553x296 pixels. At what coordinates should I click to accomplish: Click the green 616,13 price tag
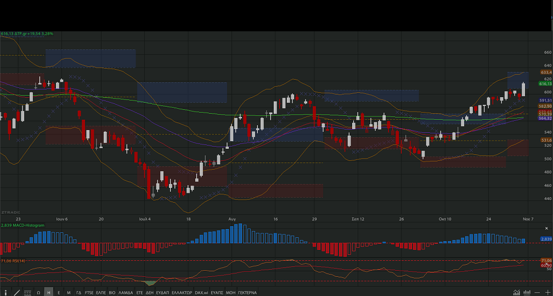(545, 83)
